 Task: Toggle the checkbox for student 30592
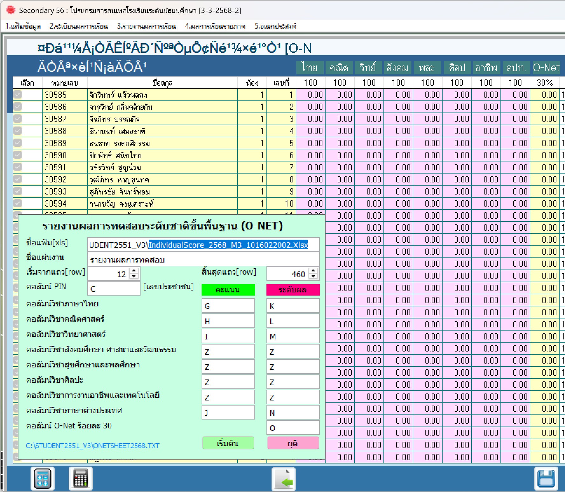click(x=17, y=179)
